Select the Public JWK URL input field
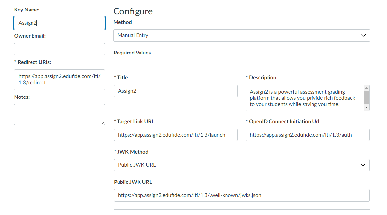The height and width of the screenshot is (215, 387). pyautogui.click(x=241, y=195)
